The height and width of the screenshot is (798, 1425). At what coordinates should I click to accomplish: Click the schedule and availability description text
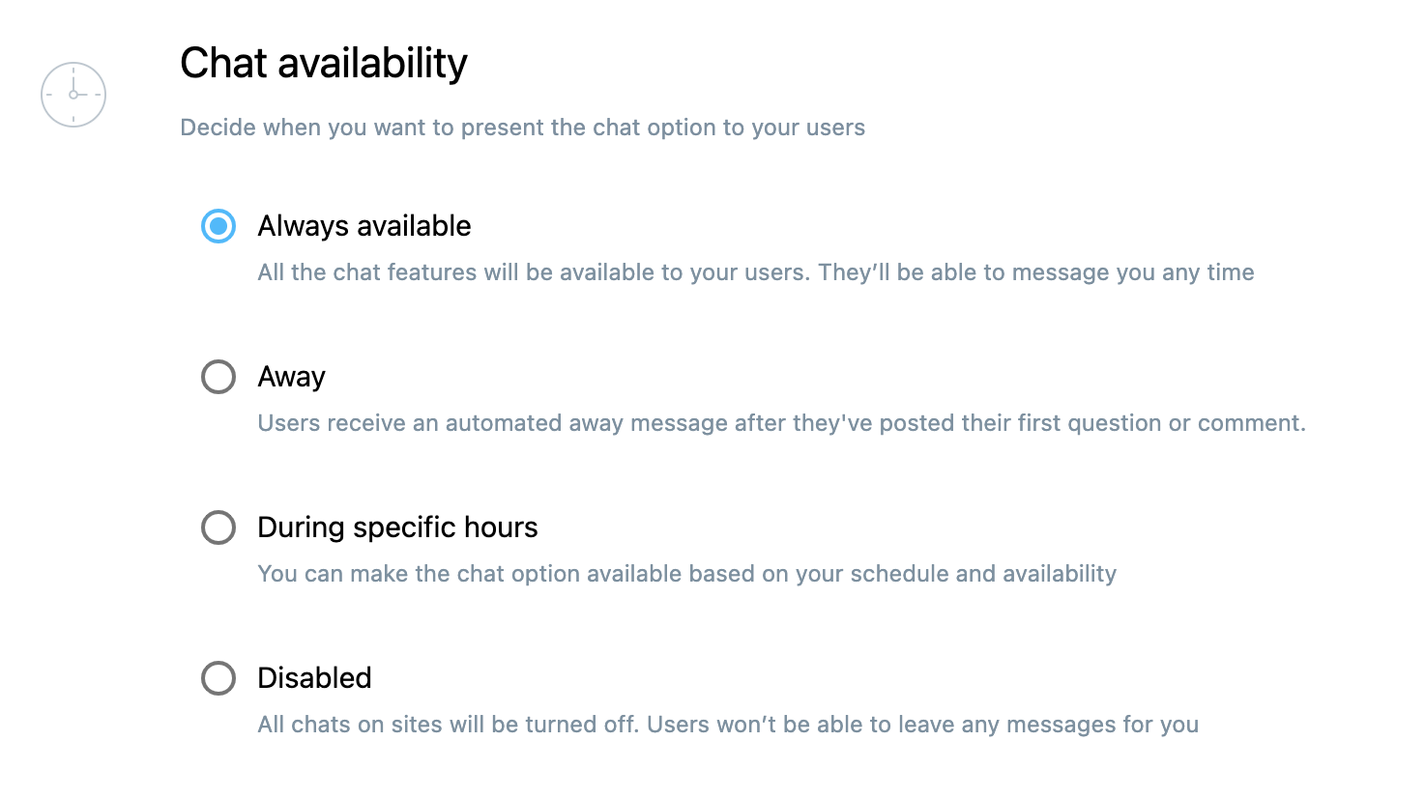tap(686, 574)
